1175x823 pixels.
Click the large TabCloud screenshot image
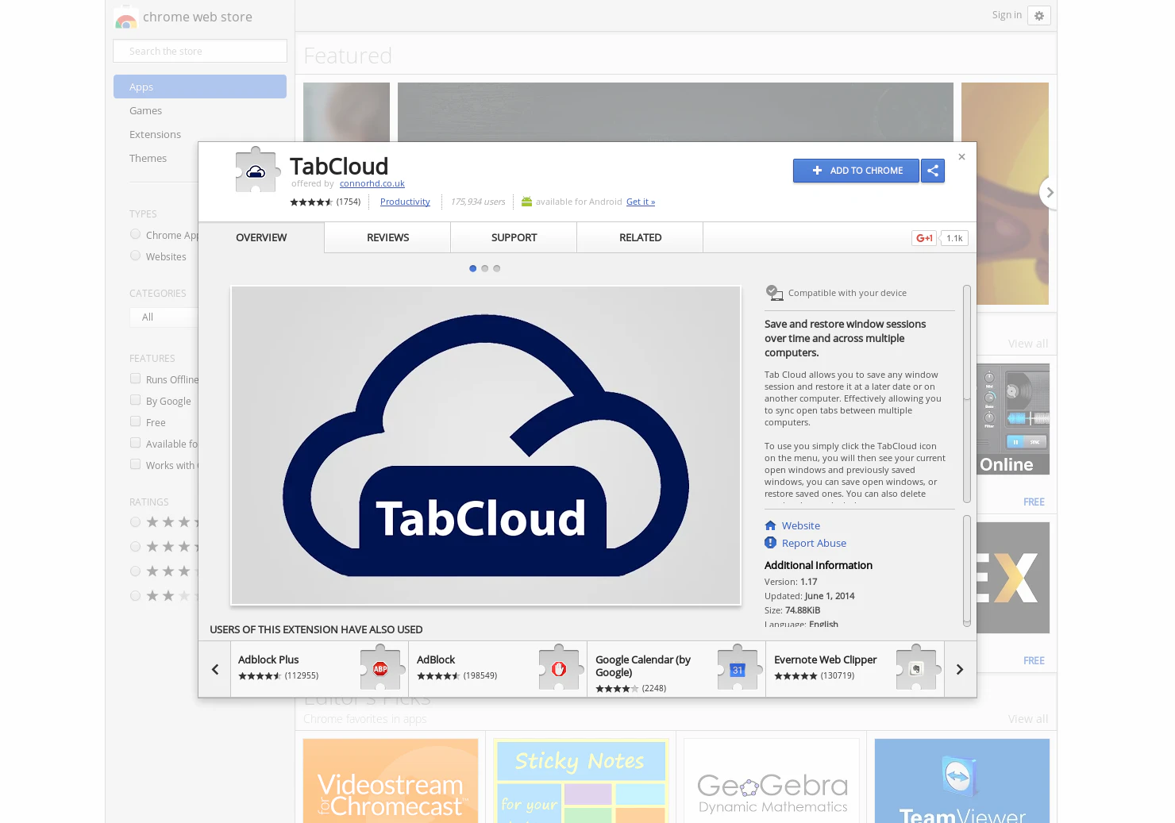pos(486,445)
